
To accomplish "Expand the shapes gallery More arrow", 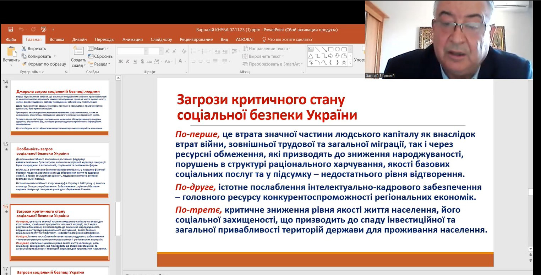I will (350, 63).
